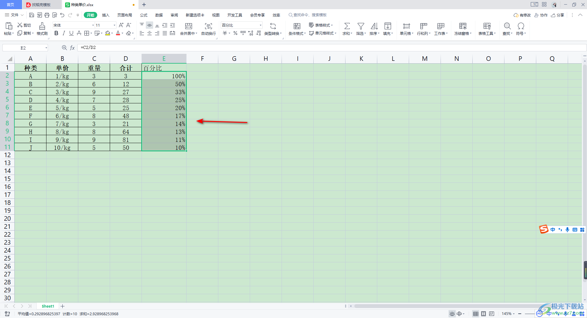The width and height of the screenshot is (587, 318).
Task: Select the Sheet1 worksheet tab
Action: pos(48,306)
